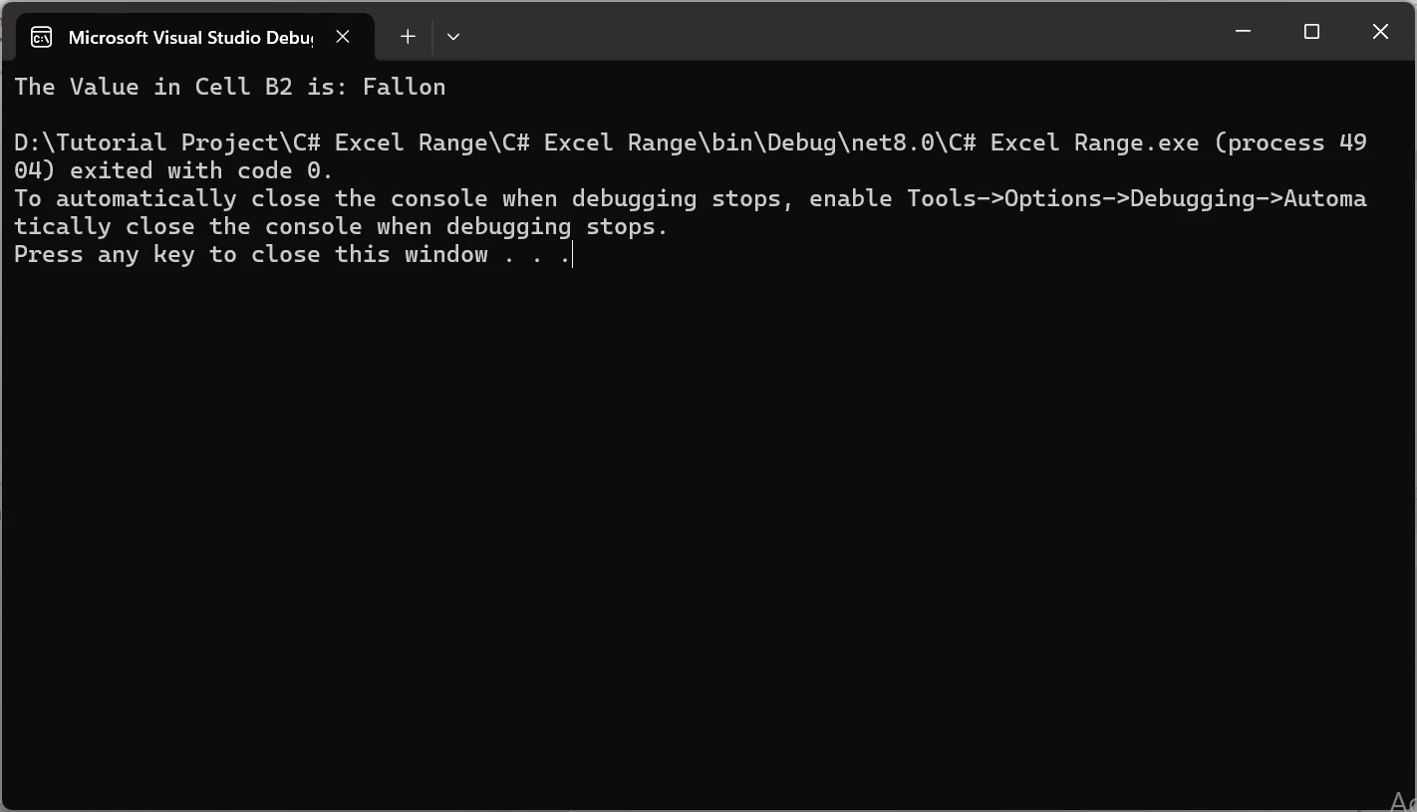The height and width of the screenshot is (812, 1417).
Task: Select the Microsoft Visual Studio Debug tab
Action: pyautogui.click(x=189, y=37)
